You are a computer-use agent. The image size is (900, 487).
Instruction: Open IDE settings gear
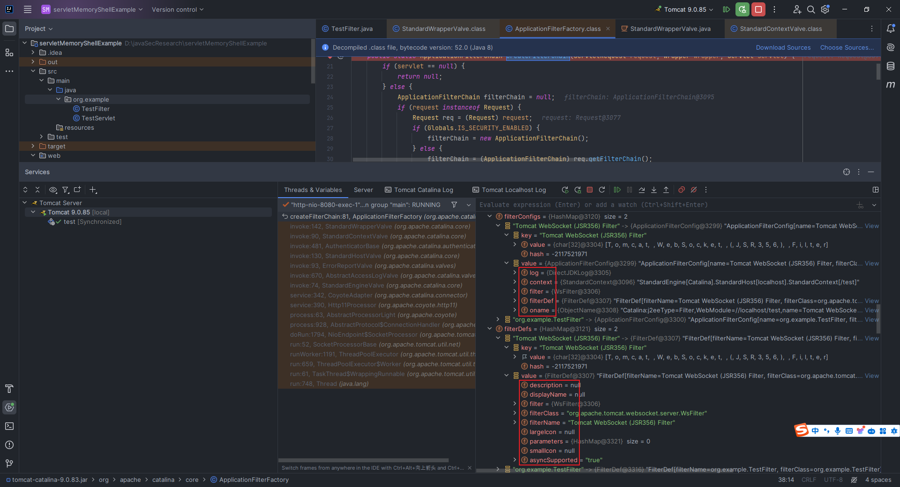(x=825, y=9)
